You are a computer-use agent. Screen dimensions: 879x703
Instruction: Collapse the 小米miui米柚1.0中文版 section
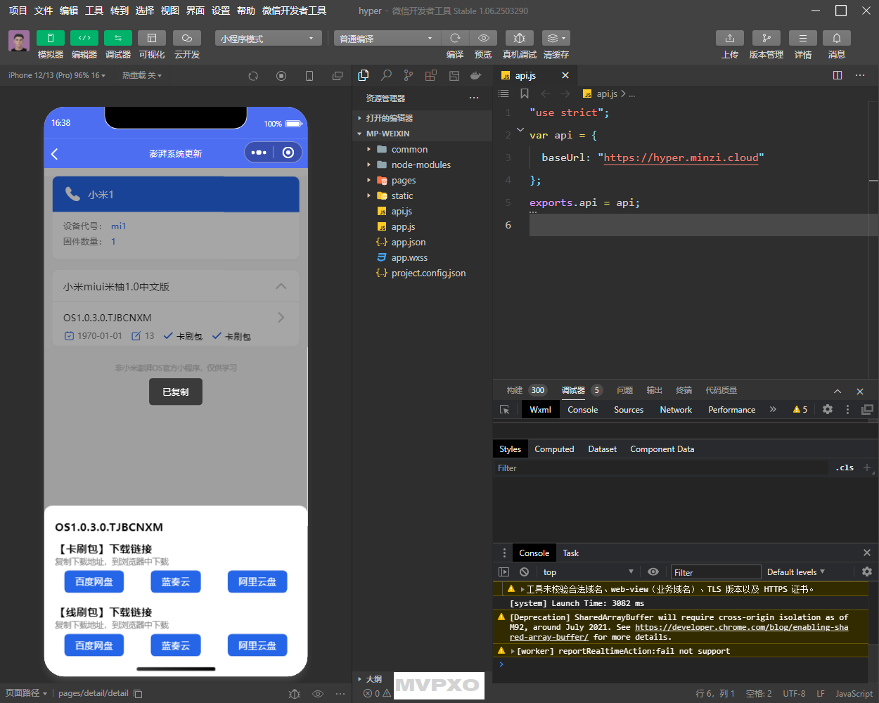pos(281,286)
